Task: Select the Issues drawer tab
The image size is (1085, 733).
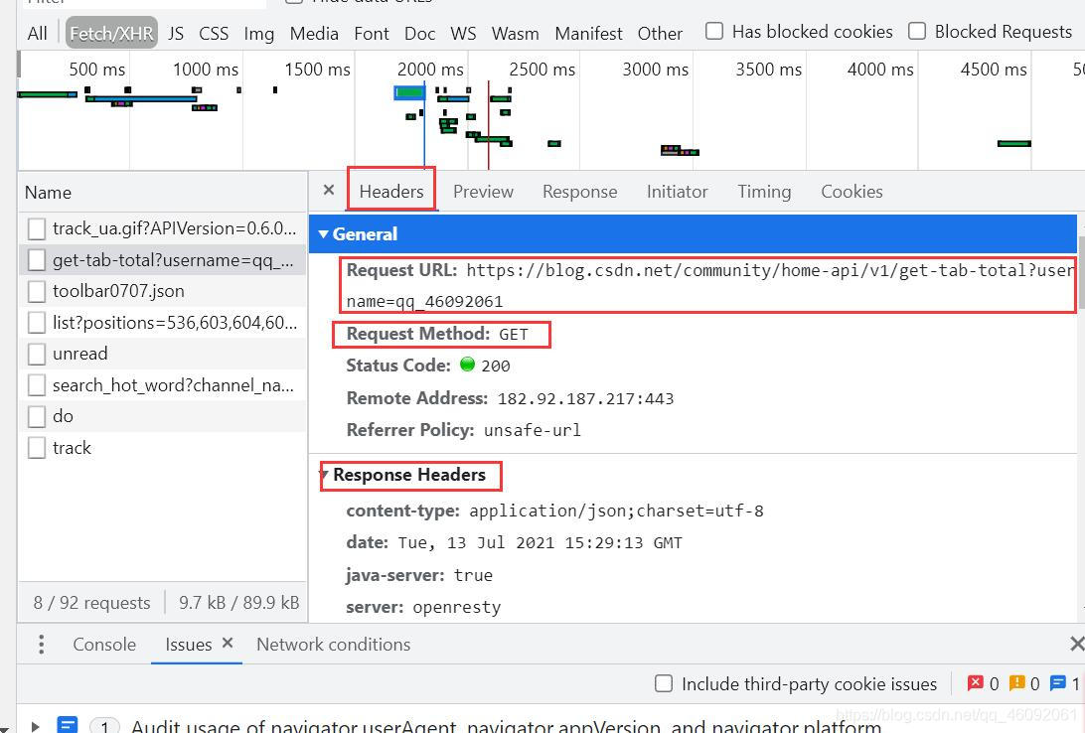Action: (188, 644)
